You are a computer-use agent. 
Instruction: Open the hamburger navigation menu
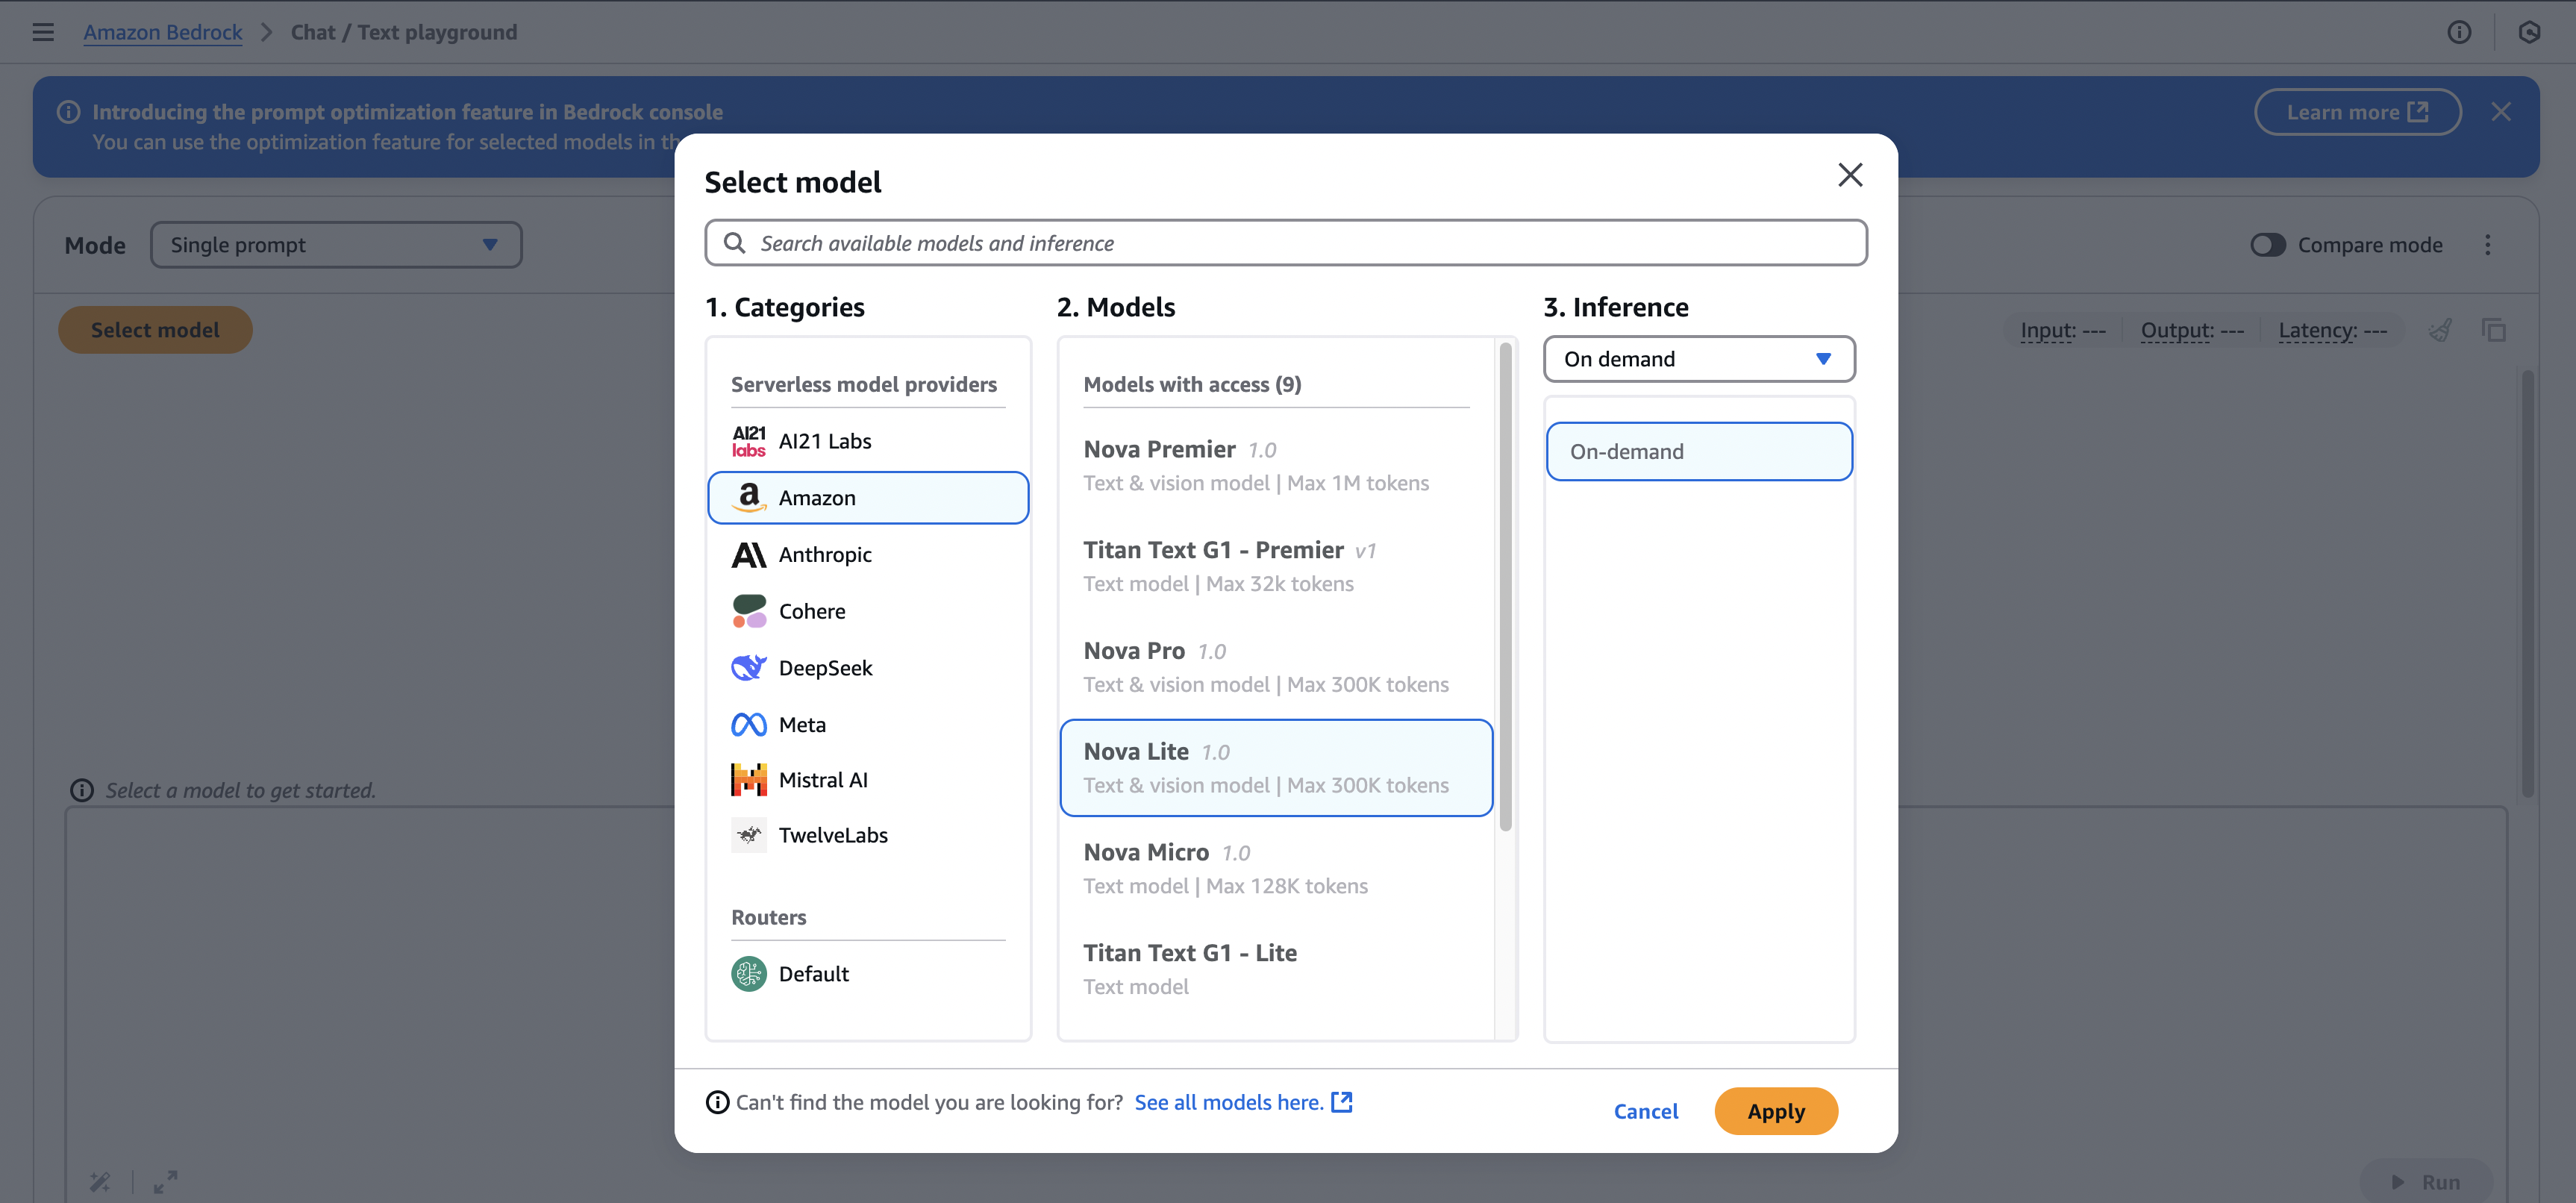pos(43,32)
